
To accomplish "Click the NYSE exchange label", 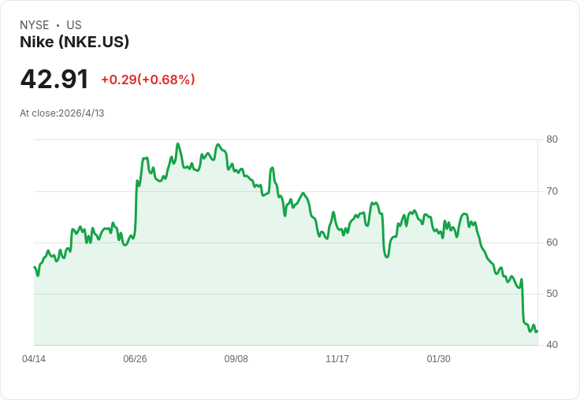I will click(x=35, y=25).
